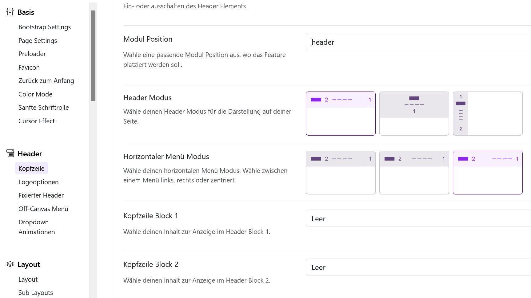531x298 pixels.
Task: Switch to Logooptionen settings
Action: [x=38, y=182]
